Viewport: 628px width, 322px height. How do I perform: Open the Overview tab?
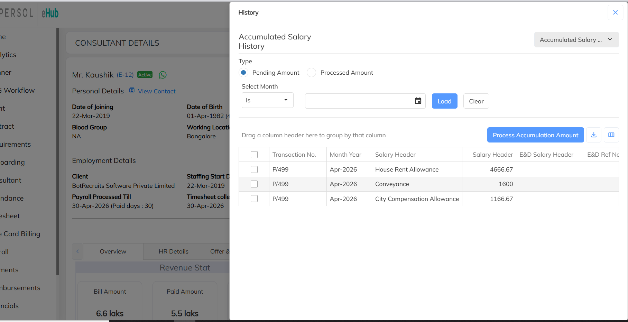click(113, 251)
